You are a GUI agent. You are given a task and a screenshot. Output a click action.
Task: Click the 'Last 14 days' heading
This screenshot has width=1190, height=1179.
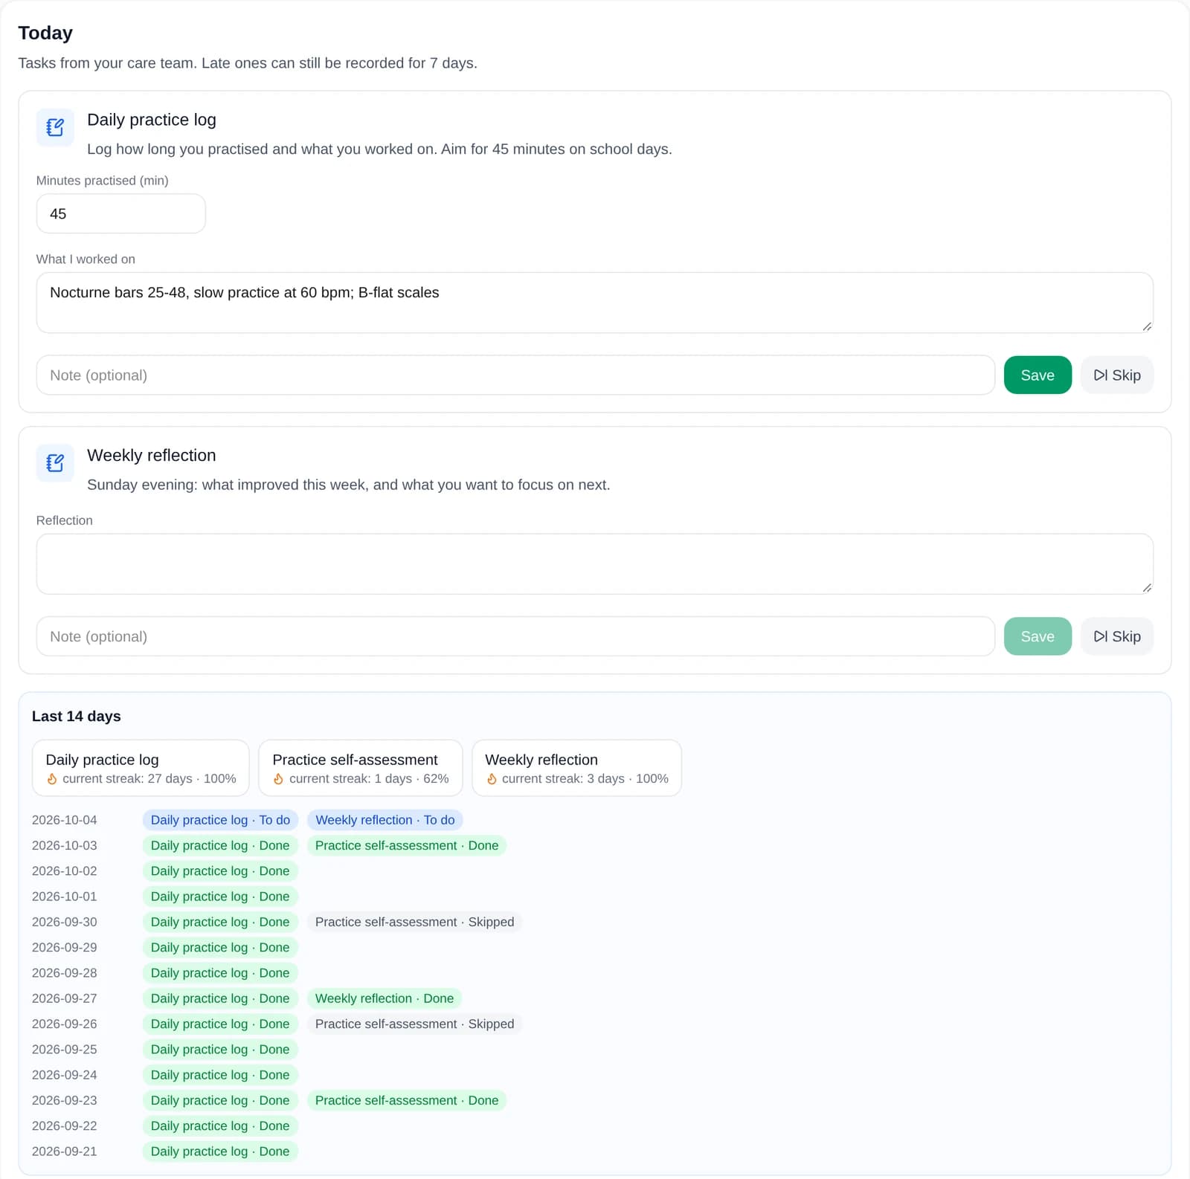(76, 716)
